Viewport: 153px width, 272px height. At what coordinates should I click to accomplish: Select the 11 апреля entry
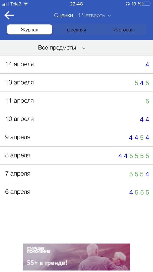coord(76,101)
